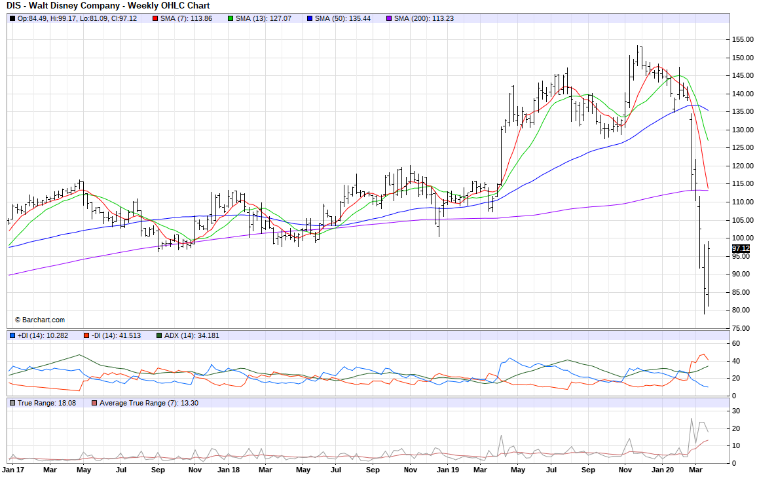Click the red -DI (14) legend swatch
The image size is (757, 490).
click(86, 335)
